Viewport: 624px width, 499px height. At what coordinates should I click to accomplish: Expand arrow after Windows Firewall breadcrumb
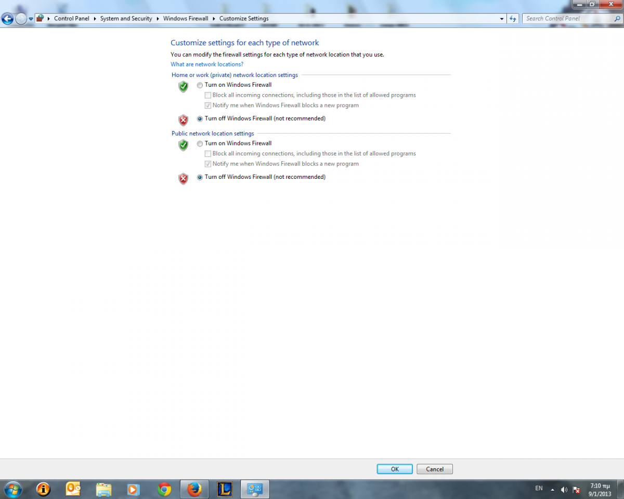[214, 19]
